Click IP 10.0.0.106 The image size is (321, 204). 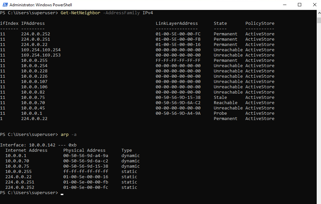pyautogui.click(x=34, y=87)
